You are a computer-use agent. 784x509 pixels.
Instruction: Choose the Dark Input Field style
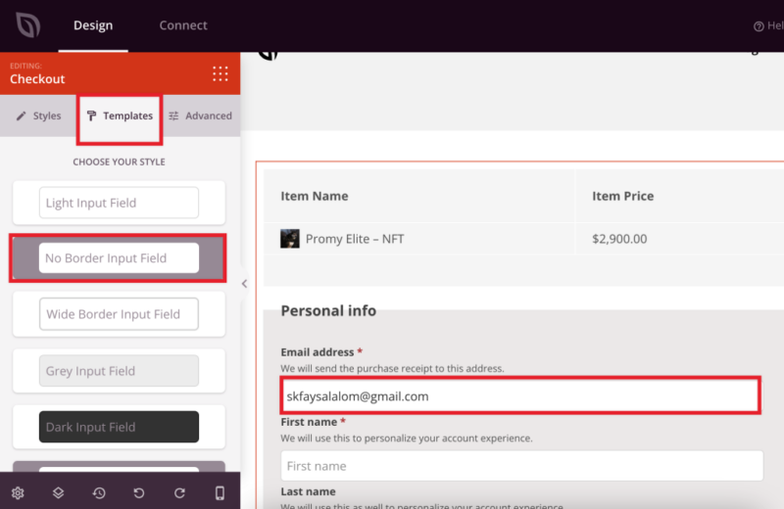[119, 427]
